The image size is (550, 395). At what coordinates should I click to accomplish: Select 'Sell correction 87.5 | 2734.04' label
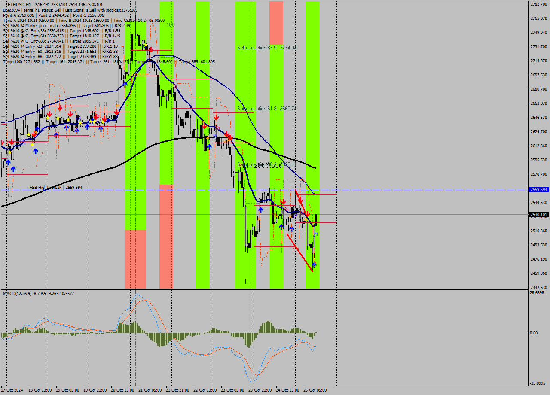pos(267,48)
